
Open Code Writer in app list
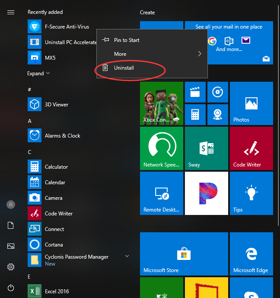tap(35, 213)
